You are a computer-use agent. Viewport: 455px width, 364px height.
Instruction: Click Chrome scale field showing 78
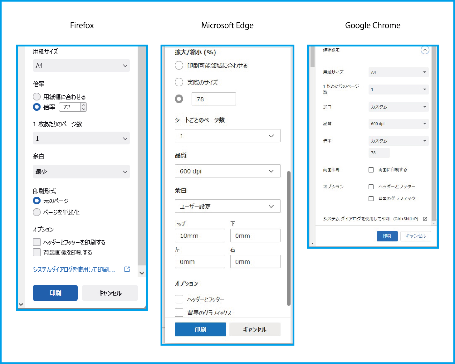tap(379, 153)
